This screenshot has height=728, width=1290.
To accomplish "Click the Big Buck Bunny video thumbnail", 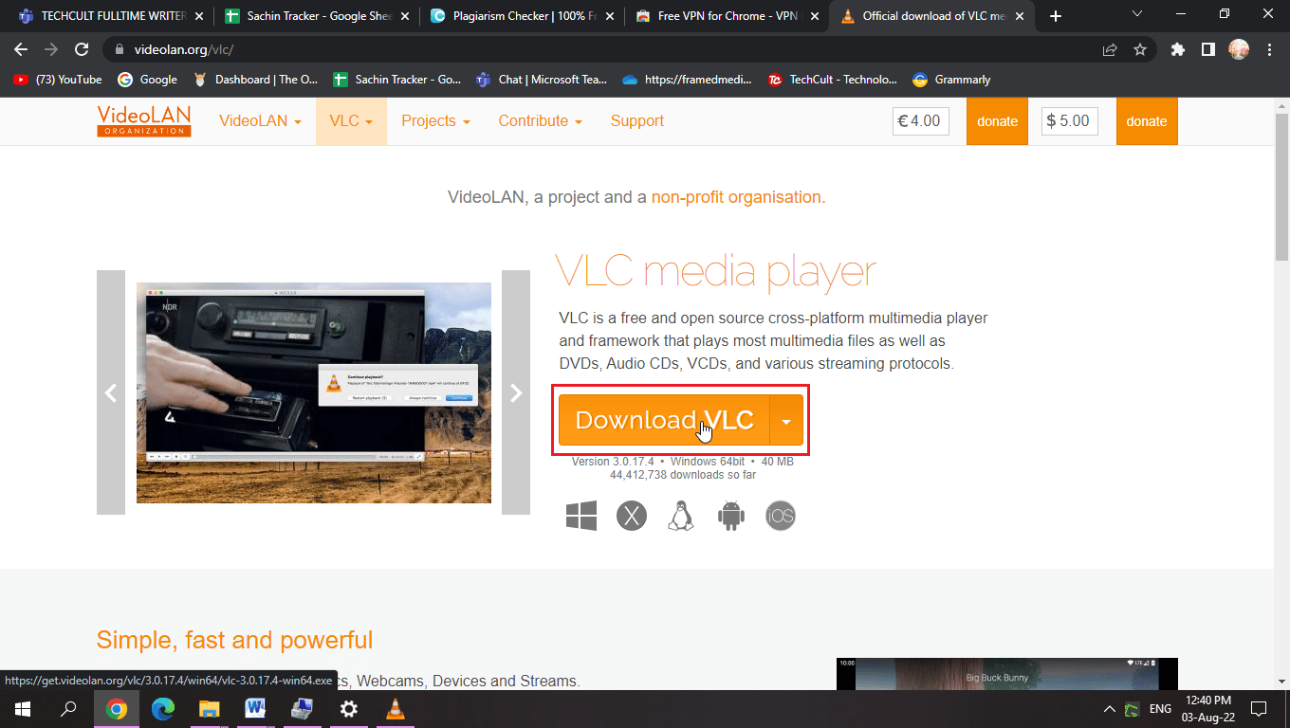I will [1007, 674].
